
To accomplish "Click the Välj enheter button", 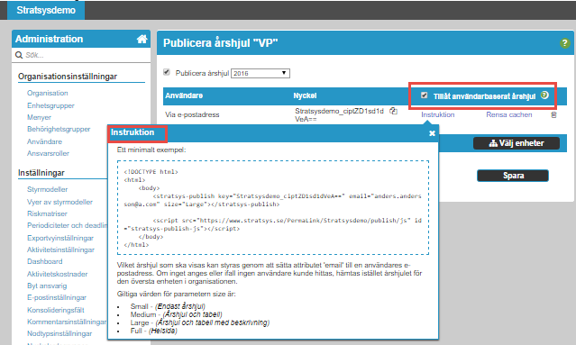I will click(517, 143).
